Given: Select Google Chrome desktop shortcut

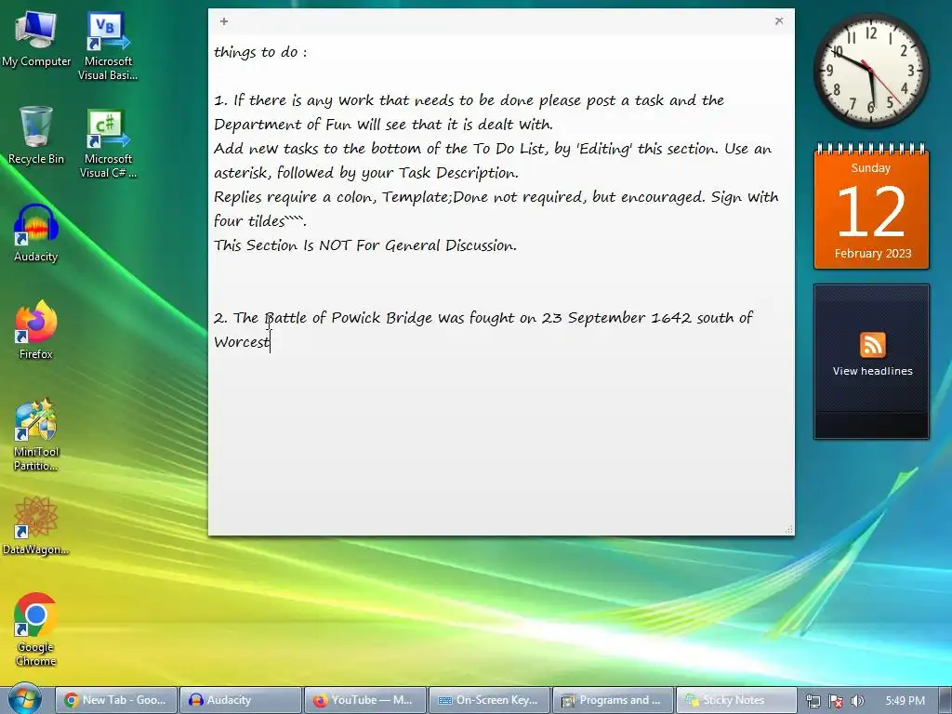Looking at the screenshot, I should (x=36, y=629).
